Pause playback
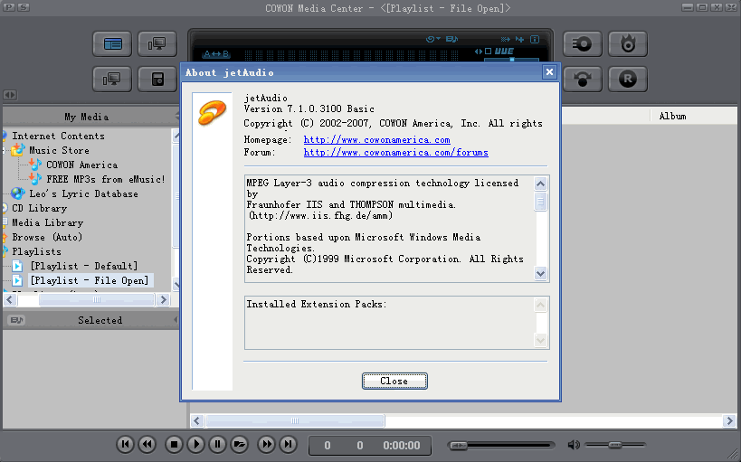The width and height of the screenshot is (741, 462). [217, 444]
